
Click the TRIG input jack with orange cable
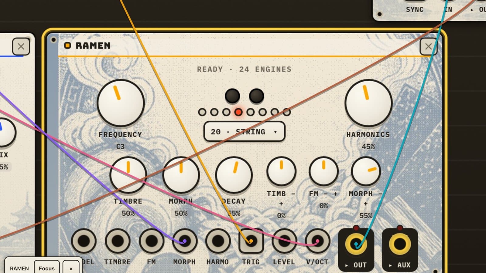(x=251, y=241)
